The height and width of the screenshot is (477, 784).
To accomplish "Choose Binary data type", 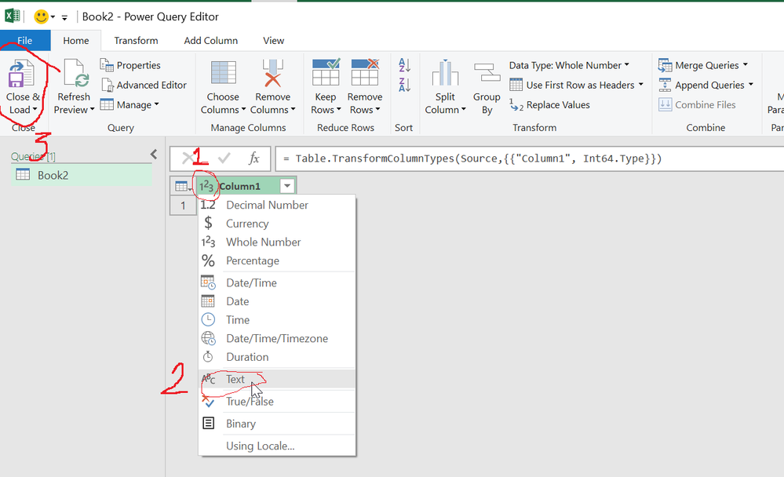I will (277, 424).
